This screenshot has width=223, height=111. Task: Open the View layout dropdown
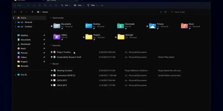coord(79,5)
